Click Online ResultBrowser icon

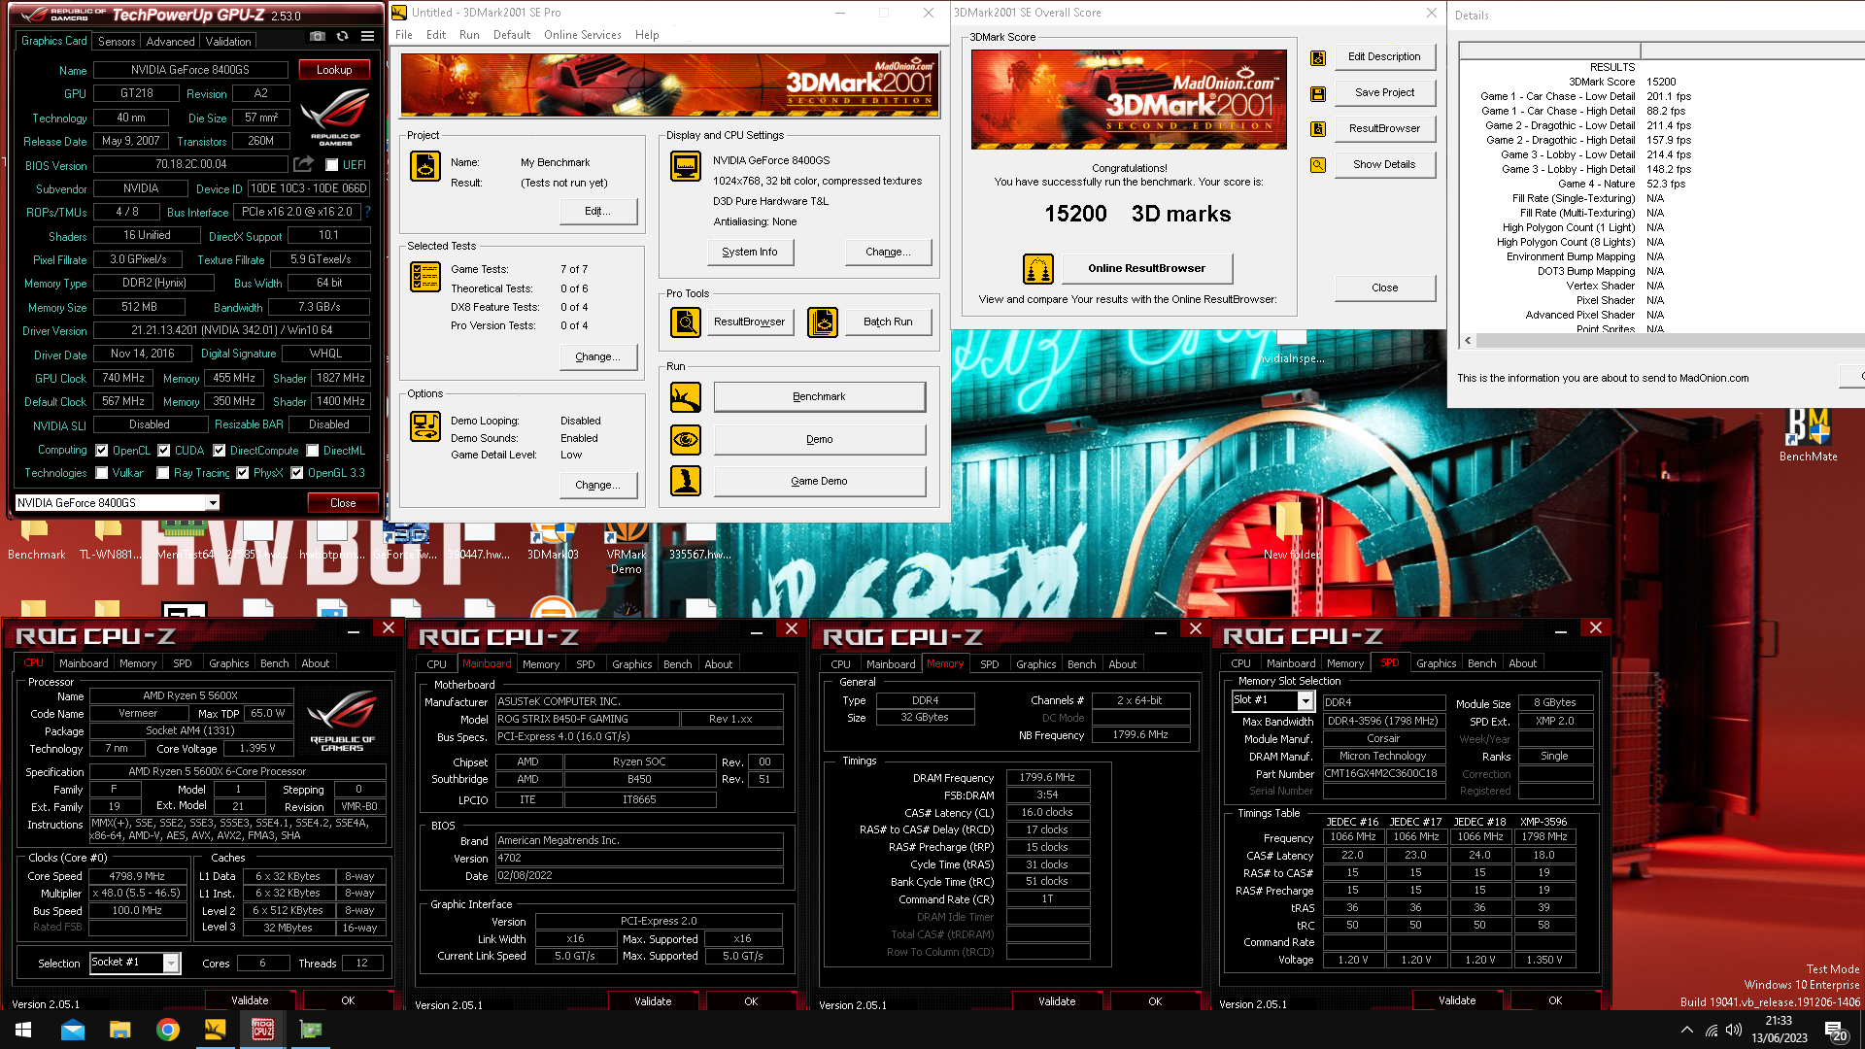[x=1038, y=268]
